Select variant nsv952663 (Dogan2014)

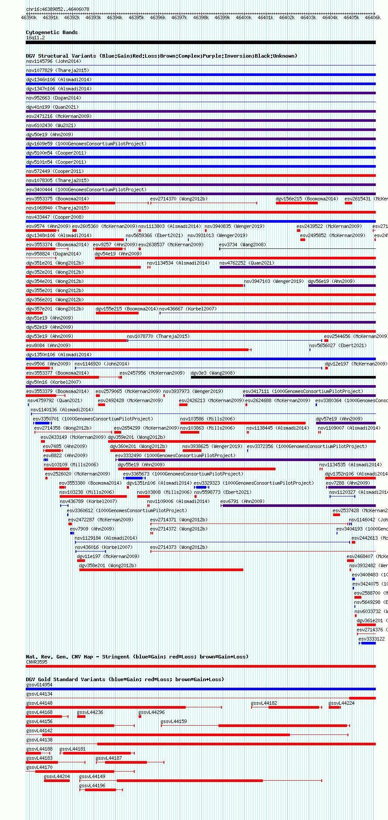(x=54, y=98)
